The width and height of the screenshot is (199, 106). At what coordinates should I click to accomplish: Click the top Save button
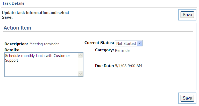[x=187, y=15]
